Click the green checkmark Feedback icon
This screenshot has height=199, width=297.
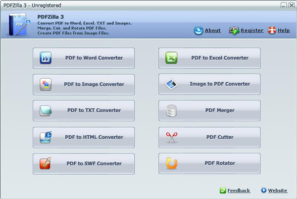click(223, 190)
